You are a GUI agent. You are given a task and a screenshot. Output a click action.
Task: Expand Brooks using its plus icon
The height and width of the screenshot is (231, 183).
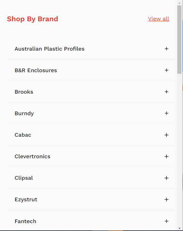click(166, 92)
